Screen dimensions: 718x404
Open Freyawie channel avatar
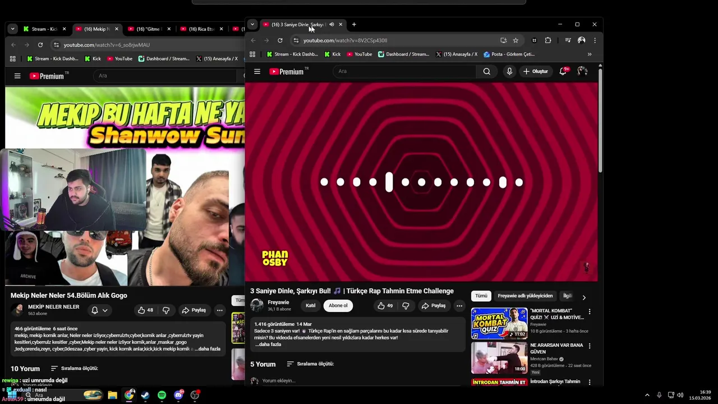coord(257,305)
